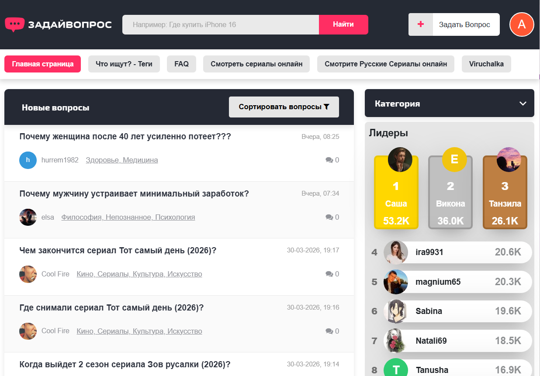The height and width of the screenshot is (376, 540).
Task: Open Философия, Непознанное, Психология category link
Action: (x=128, y=217)
